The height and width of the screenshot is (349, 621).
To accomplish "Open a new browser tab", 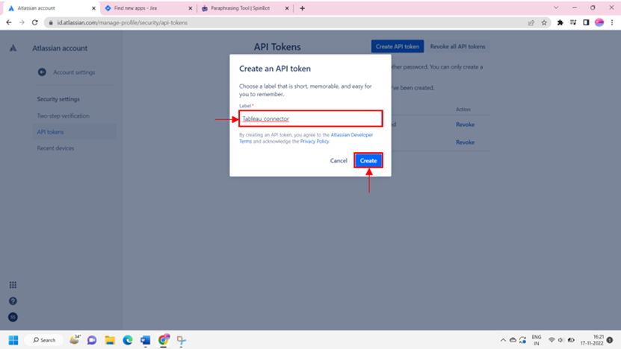I will pos(302,8).
